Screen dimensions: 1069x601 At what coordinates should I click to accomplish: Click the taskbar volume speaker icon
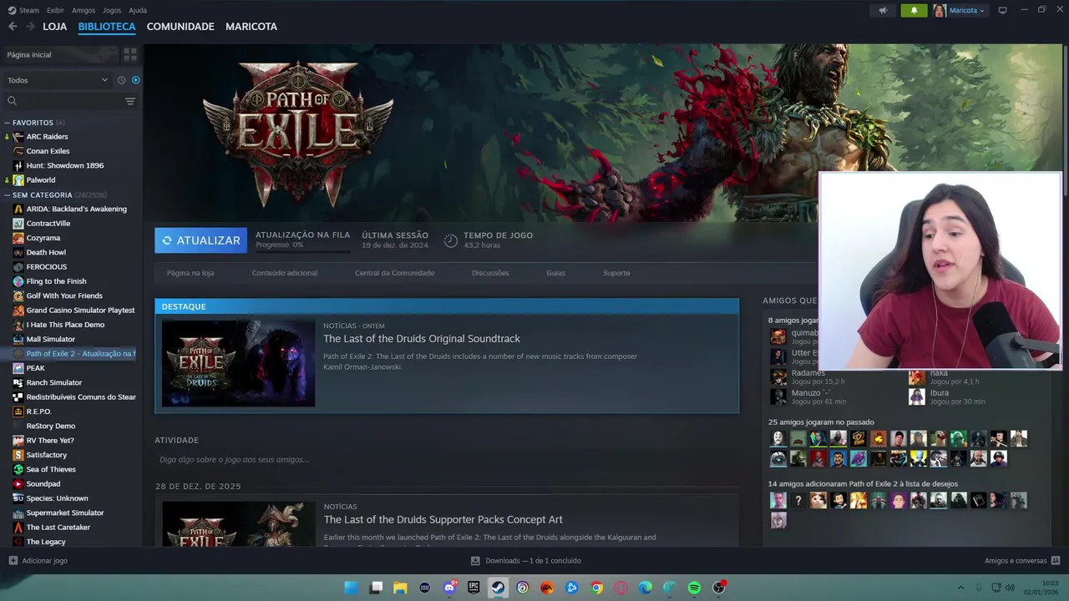1011,588
